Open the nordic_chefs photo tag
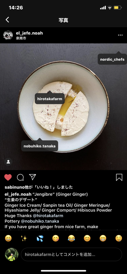Screen dimensions: 127x274 coord(112,59)
